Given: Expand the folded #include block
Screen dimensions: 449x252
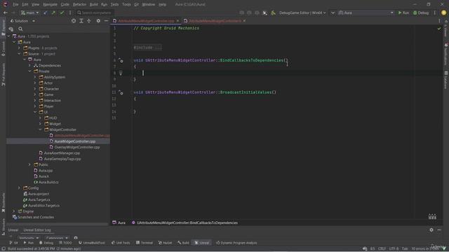Looking at the screenshot, I should 147,48.
